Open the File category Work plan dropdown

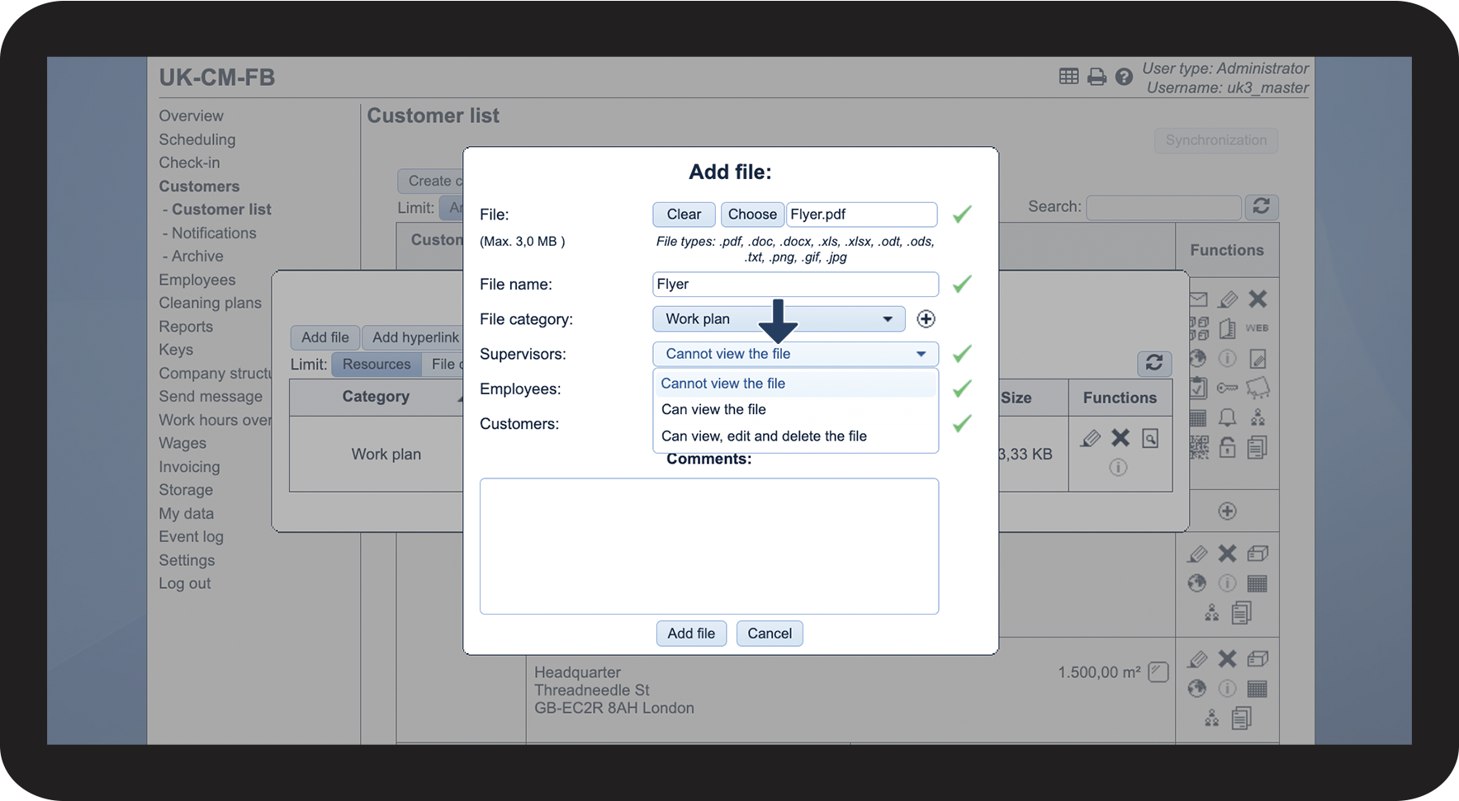pyautogui.click(x=779, y=319)
